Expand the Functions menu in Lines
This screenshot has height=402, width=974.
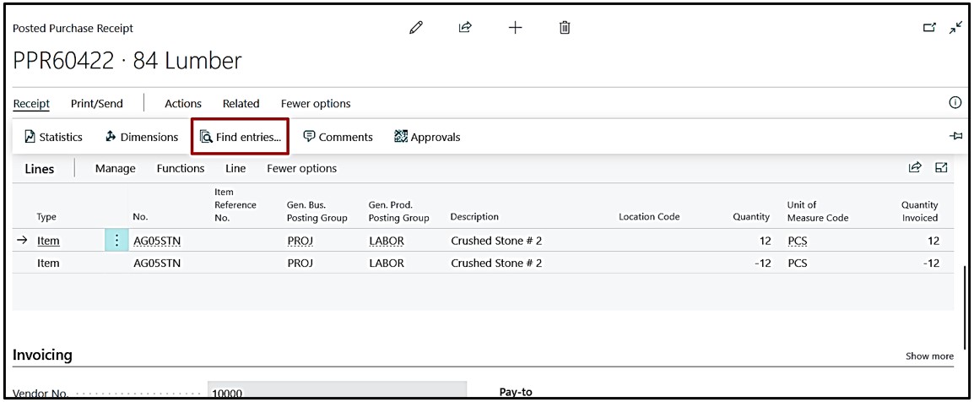pyautogui.click(x=180, y=168)
